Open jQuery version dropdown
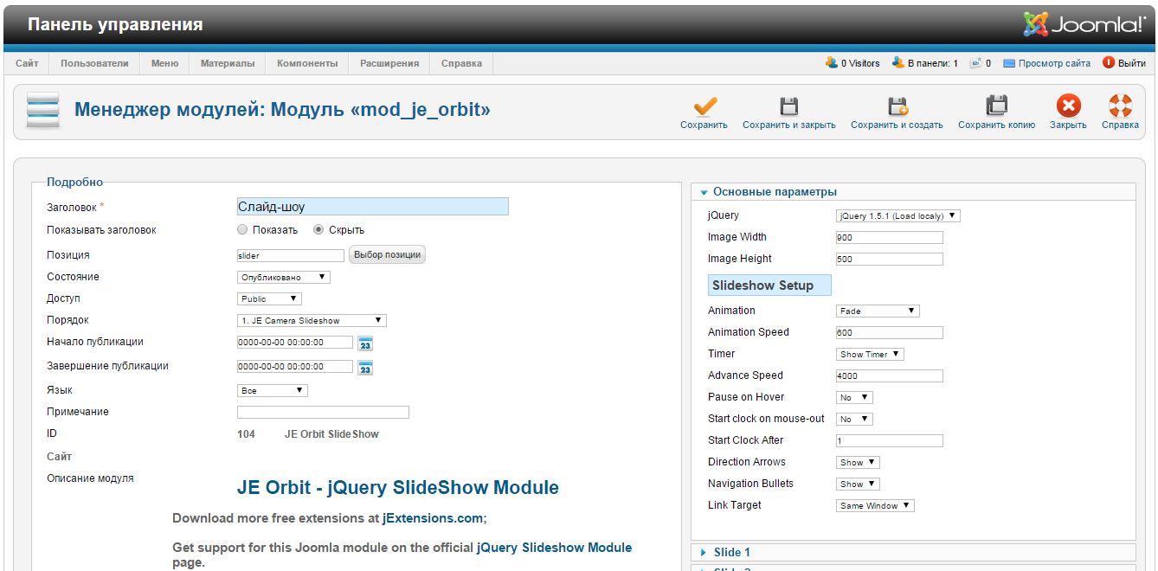Image resolution: width=1158 pixels, height=571 pixels. point(898,216)
